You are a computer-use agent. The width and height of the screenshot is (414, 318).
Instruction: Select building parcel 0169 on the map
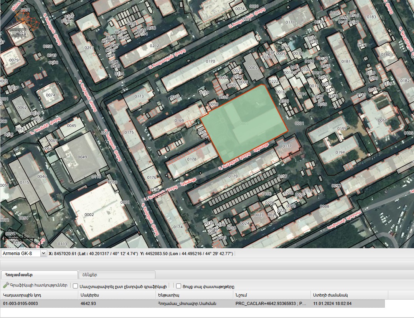point(179,120)
